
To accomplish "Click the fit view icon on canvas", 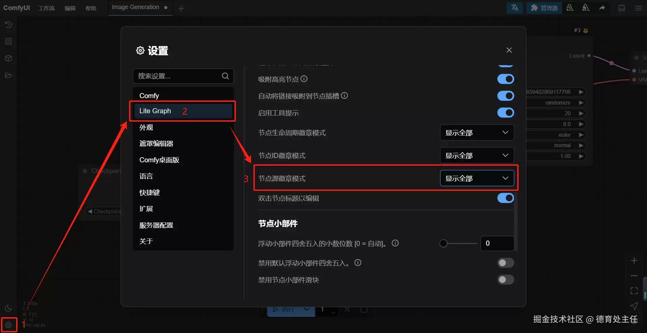I will [x=634, y=291].
